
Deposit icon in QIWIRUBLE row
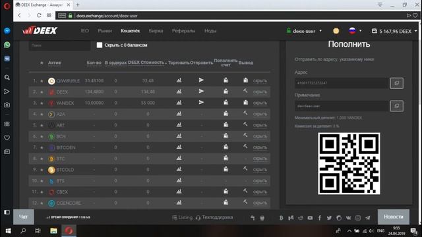[x=226, y=80]
